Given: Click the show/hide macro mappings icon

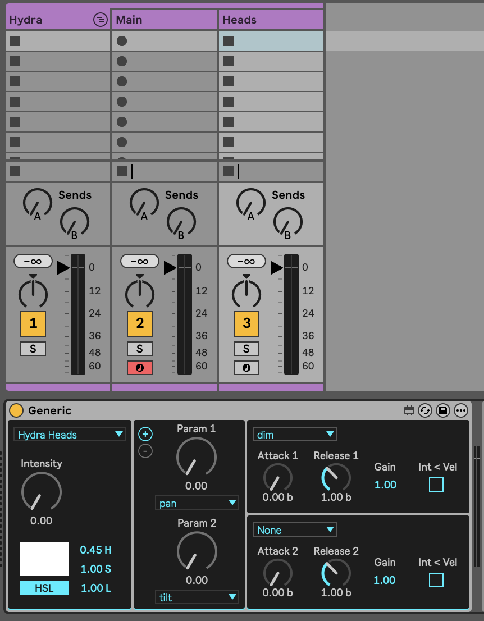Looking at the screenshot, I should coord(409,411).
